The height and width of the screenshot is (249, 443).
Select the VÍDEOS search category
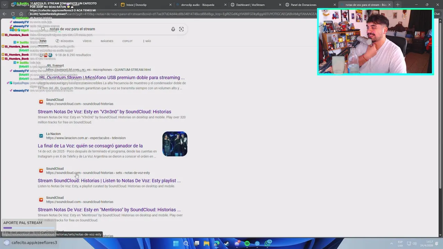tap(87, 41)
